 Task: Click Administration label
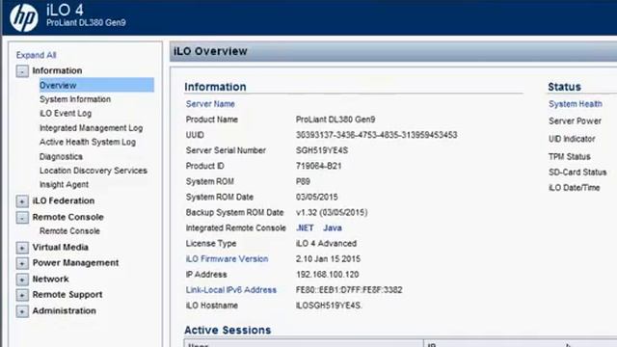point(65,310)
